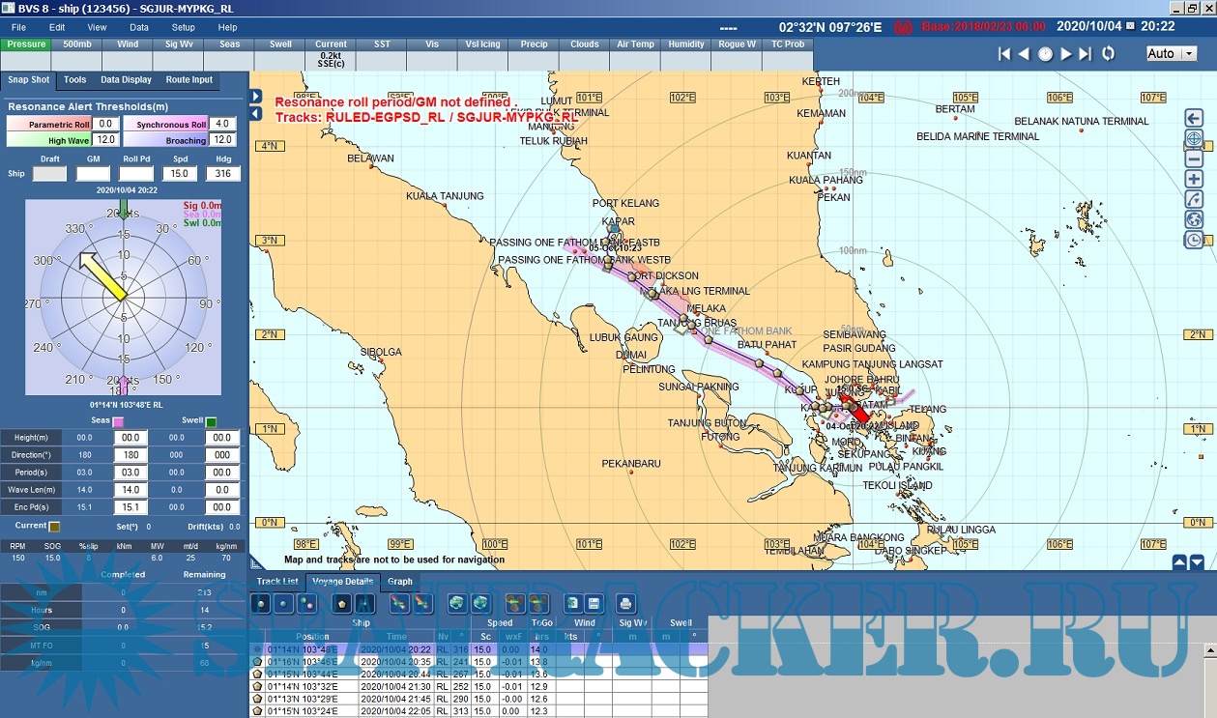Open the date picker next to 2020/10/04
The height and width of the screenshot is (718, 1217).
coord(1128,27)
